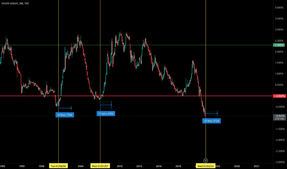Click the 2031 time axis label

pyautogui.click(x=257, y=166)
